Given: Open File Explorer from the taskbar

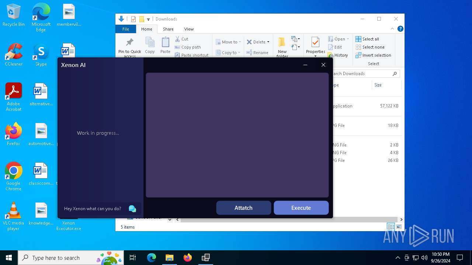Looking at the screenshot, I should tap(169, 258).
